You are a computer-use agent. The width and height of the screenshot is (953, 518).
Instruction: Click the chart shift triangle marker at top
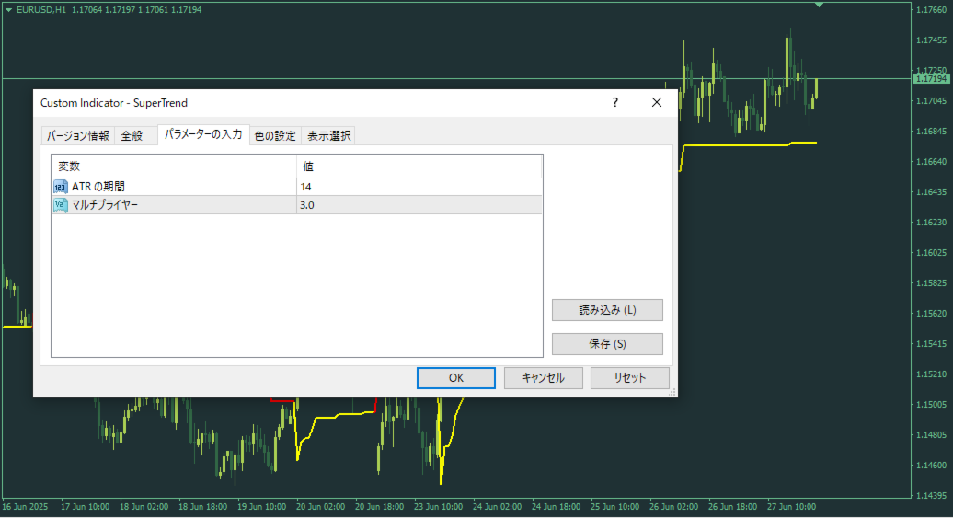(x=820, y=5)
